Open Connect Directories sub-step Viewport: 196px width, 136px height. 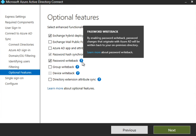[21, 45]
